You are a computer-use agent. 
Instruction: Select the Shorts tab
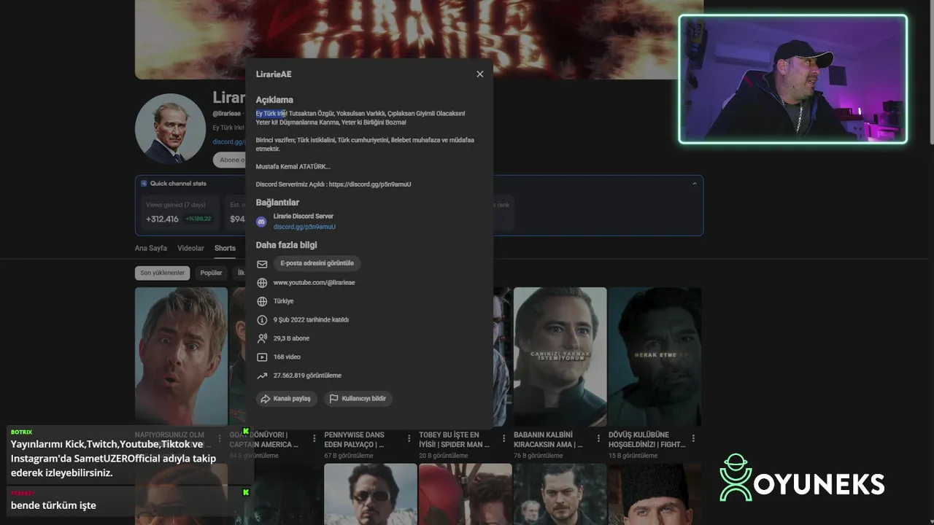click(225, 249)
